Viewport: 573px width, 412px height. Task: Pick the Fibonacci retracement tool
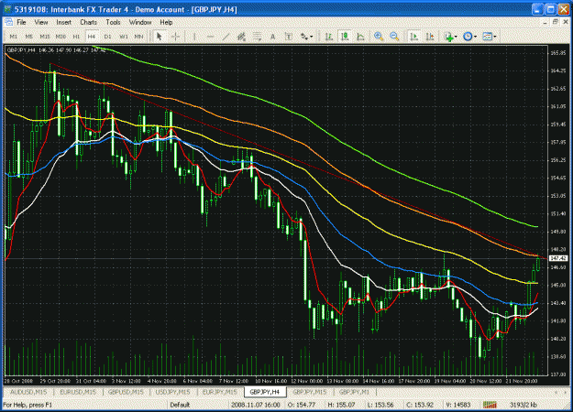tap(258, 37)
